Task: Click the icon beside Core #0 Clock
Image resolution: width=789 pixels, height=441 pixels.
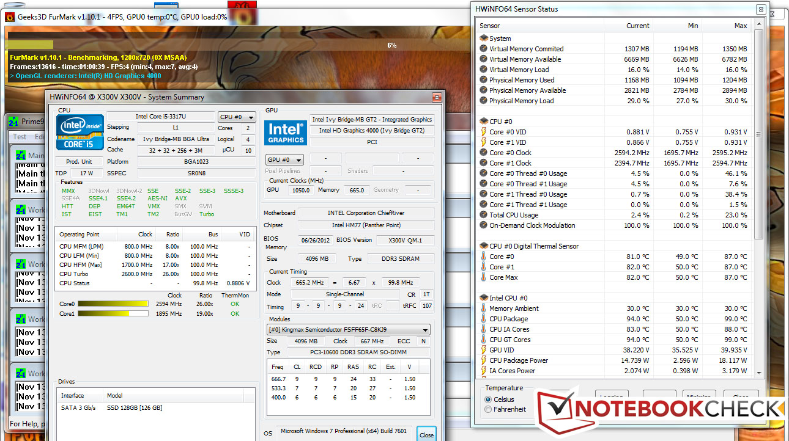Action: point(484,153)
